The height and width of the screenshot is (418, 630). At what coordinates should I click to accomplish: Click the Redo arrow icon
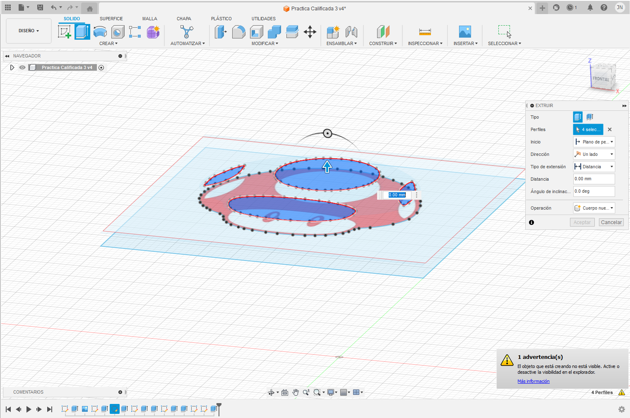[70, 7]
